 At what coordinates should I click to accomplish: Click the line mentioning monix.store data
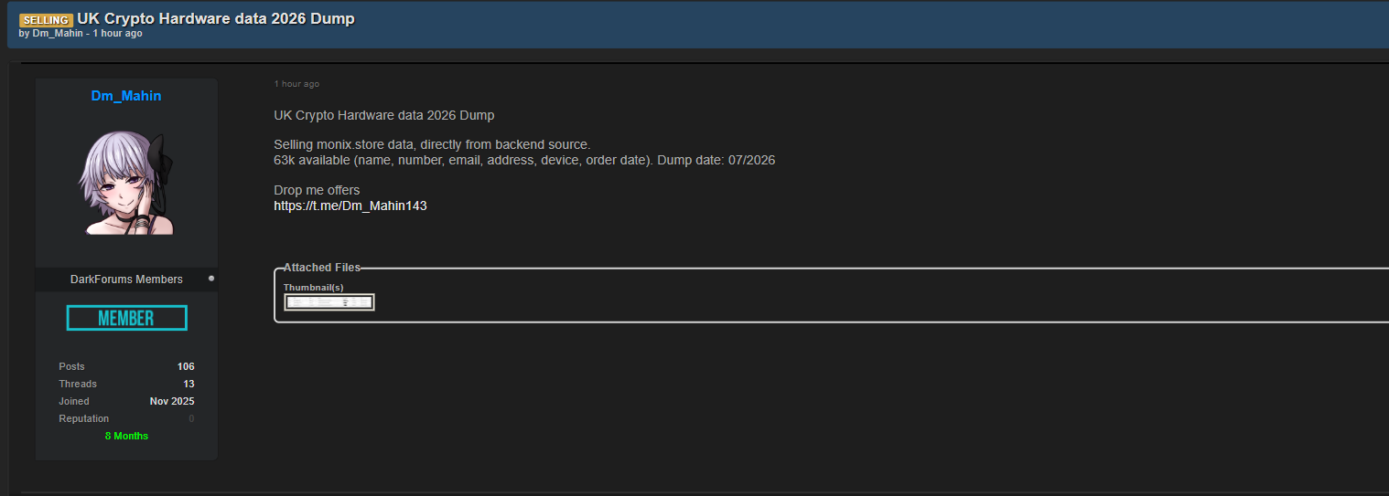tap(432, 144)
